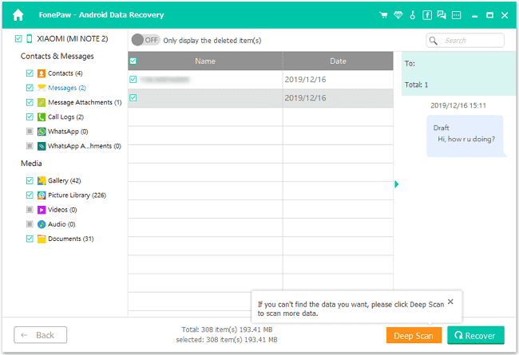The height and width of the screenshot is (355, 519).
Task: Click the Documents folder icon
Action: 42,239
